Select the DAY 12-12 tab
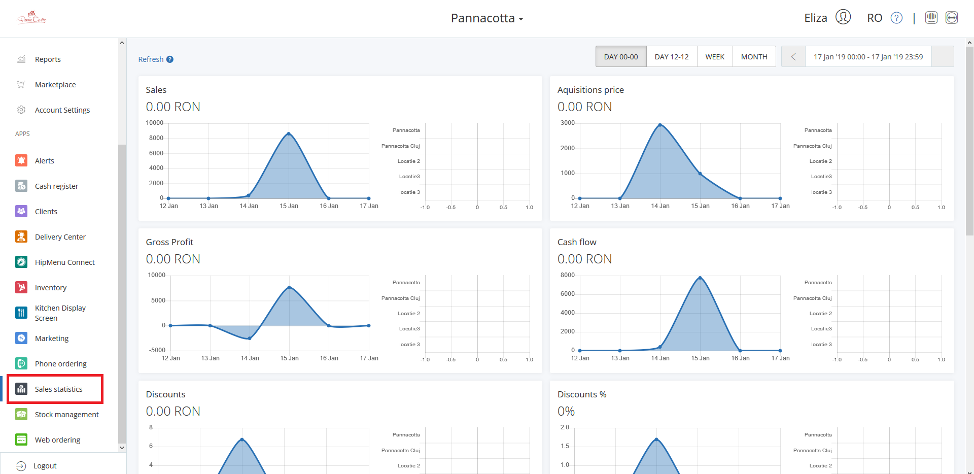The height and width of the screenshot is (474, 974). [672, 57]
